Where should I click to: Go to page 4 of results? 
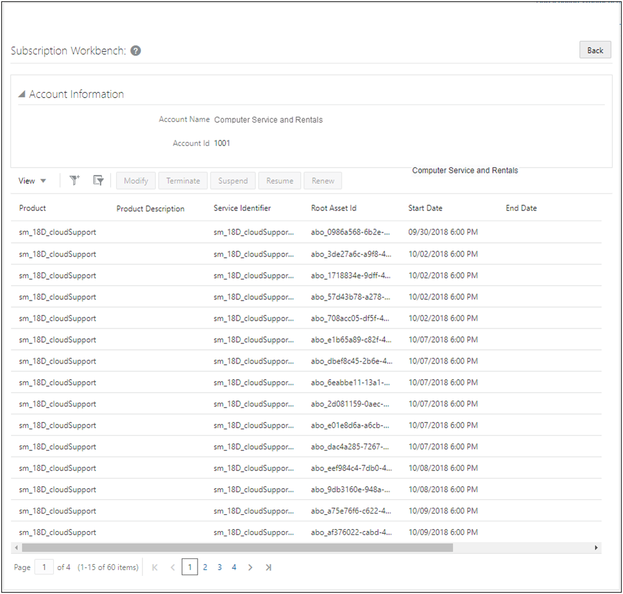234,567
